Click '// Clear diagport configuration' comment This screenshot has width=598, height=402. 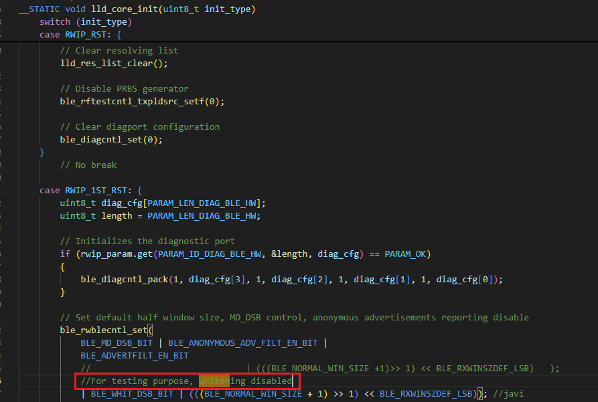click(x=139, y=126)
